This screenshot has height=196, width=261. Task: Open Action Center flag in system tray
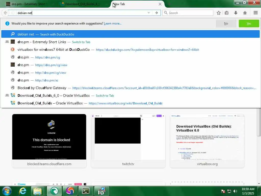click(x=223, y=191)
